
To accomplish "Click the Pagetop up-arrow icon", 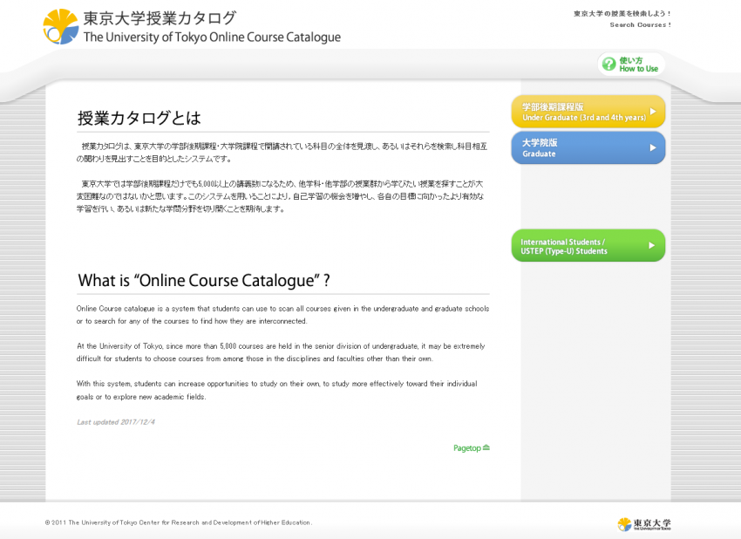I will (486, 447).
